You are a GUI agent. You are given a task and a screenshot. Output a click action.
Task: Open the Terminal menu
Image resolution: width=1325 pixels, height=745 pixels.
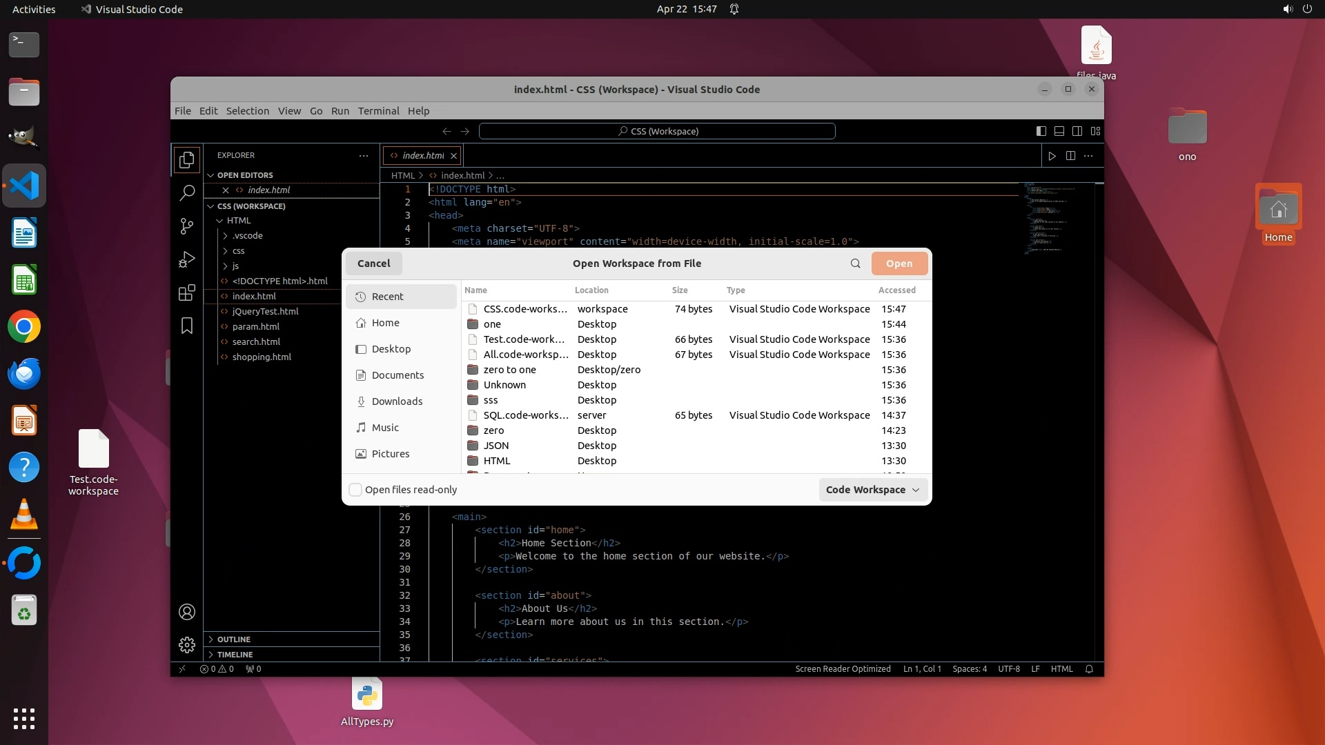(378, 111)
